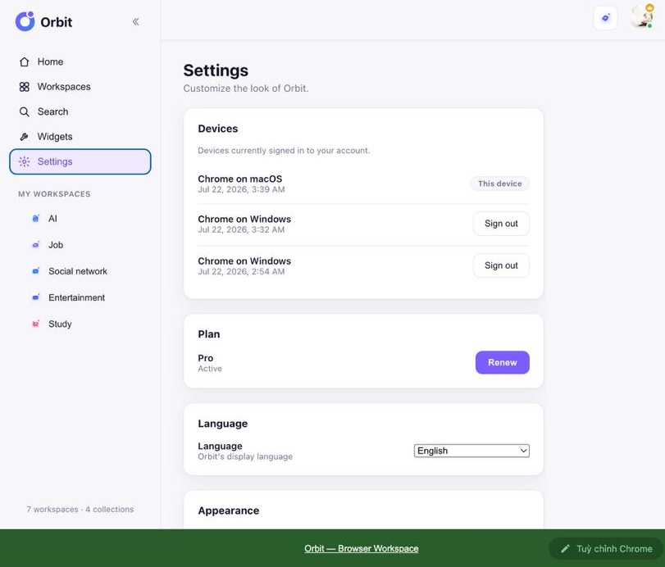Click 'Customize the look of Orbit.' subtitle
The height and width of the screenshot is (567, 665).
246,88
